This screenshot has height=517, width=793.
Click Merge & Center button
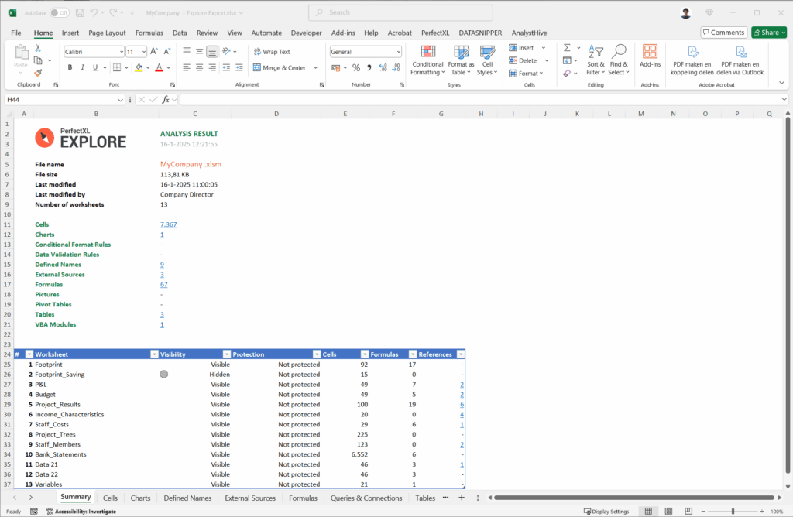tap(280, 67)
